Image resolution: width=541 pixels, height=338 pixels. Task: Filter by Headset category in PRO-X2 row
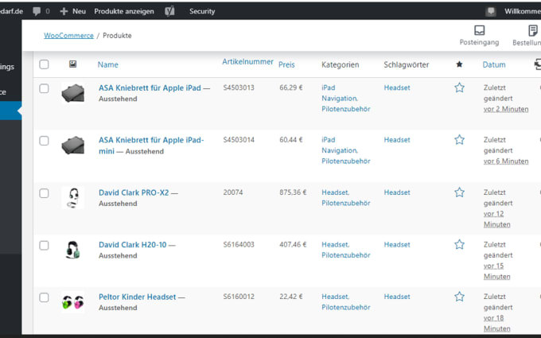(x=336, y=192)
